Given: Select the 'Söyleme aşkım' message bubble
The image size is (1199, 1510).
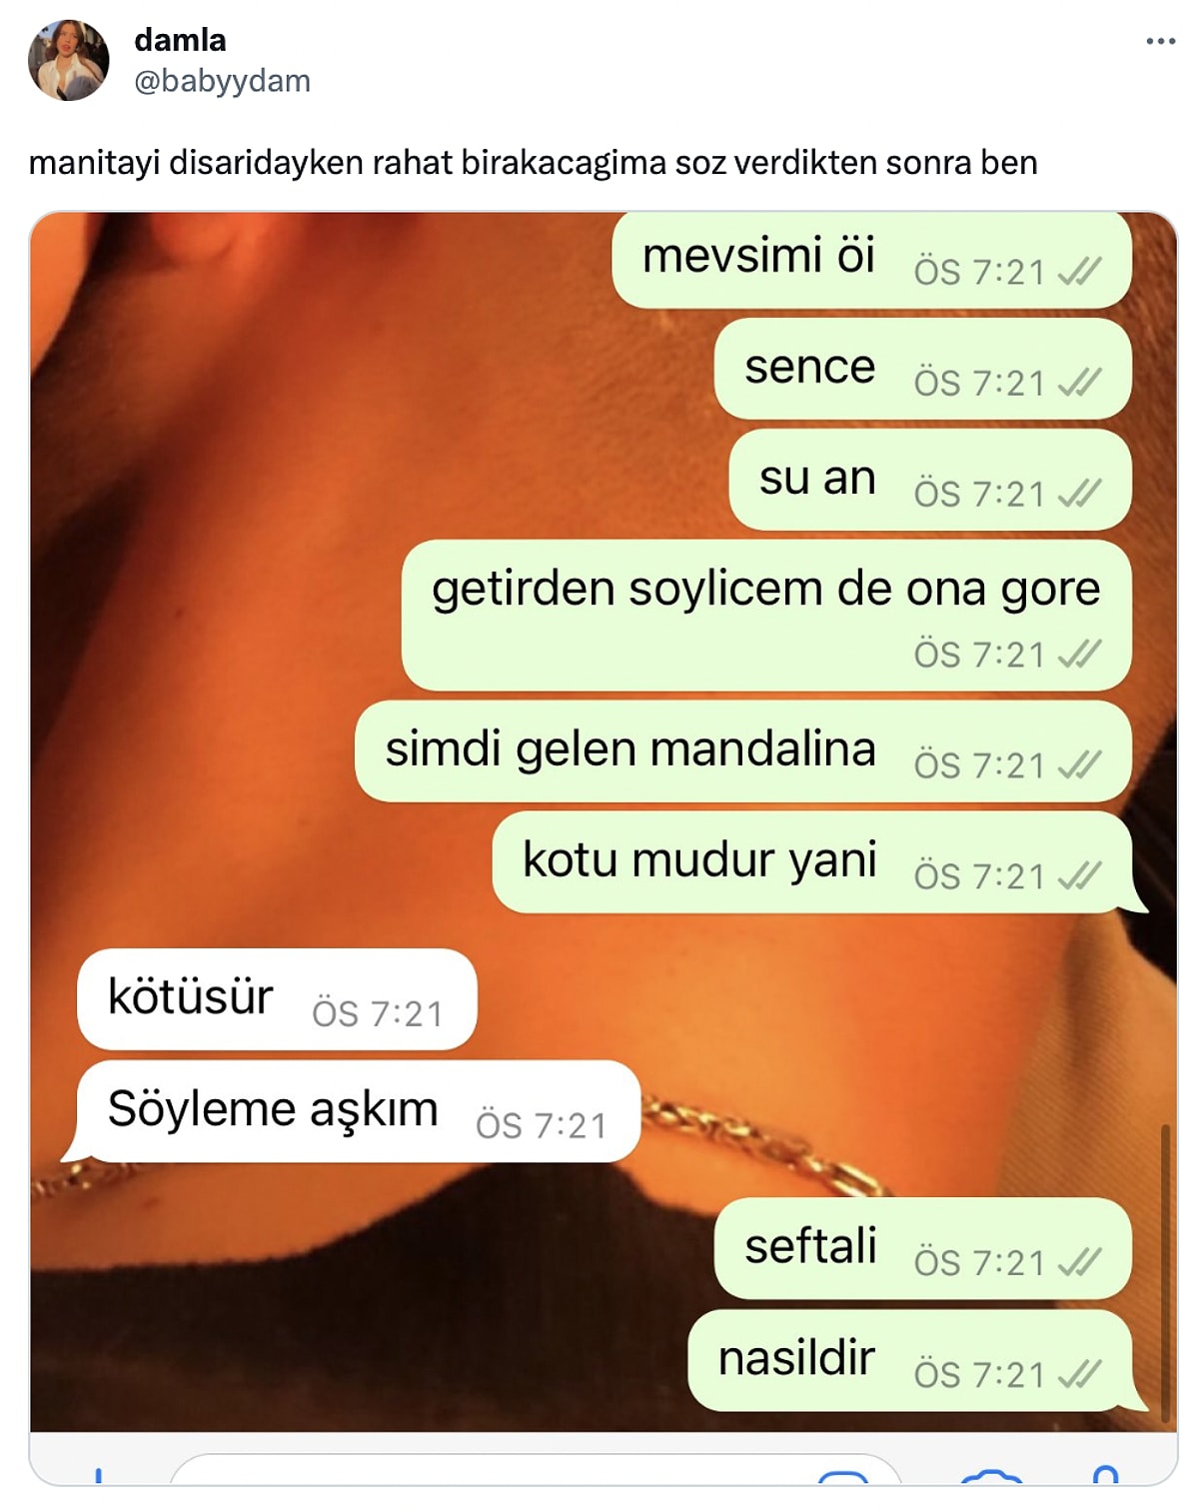Looking at the screenshot, I should tap(352, 1110).
